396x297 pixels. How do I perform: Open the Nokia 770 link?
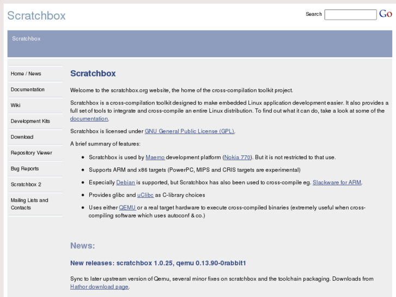pos(237,157)
